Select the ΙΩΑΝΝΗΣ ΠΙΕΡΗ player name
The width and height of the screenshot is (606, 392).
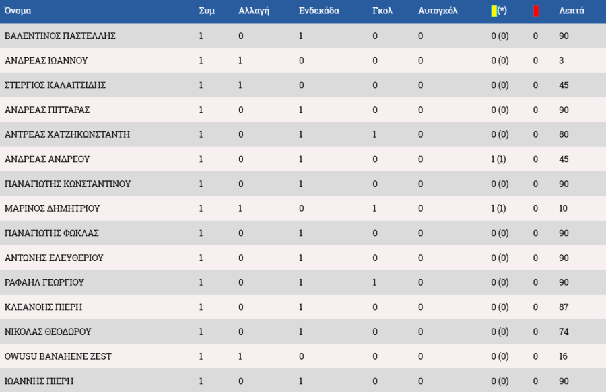[39, 381]
